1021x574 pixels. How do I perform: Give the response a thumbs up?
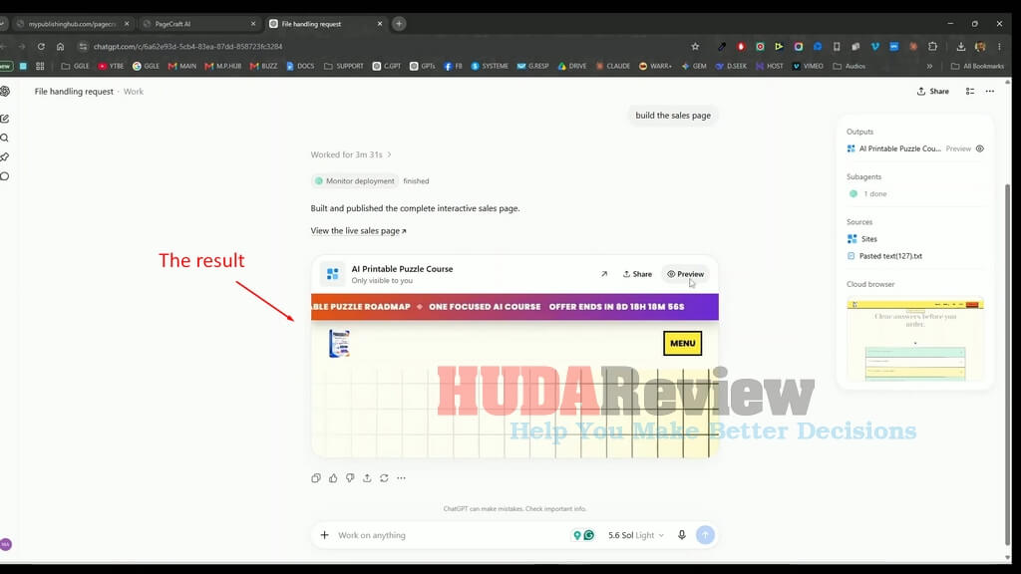333,478
